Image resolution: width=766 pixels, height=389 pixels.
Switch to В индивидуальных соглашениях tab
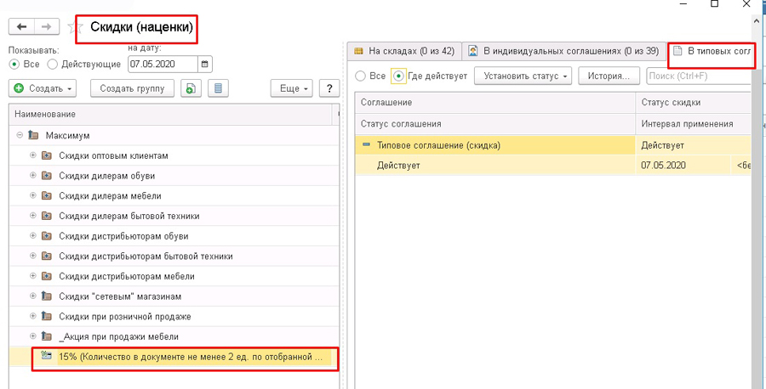(564, 51)
